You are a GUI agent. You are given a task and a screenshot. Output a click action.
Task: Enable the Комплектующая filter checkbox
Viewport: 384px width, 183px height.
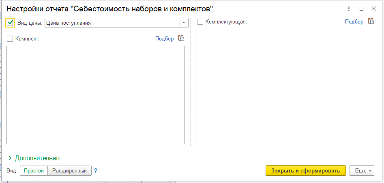click(x=200, y=22)
